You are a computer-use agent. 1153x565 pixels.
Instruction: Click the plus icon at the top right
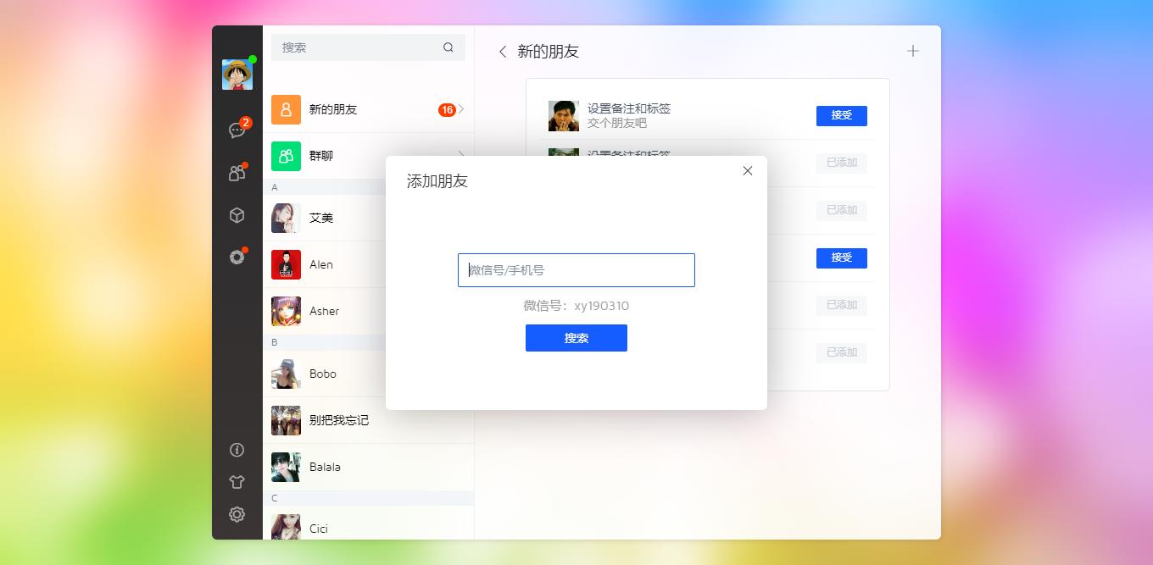pos(913,51)
